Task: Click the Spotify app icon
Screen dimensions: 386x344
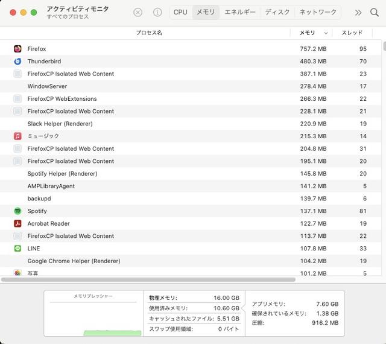Action: pos(17,211)
